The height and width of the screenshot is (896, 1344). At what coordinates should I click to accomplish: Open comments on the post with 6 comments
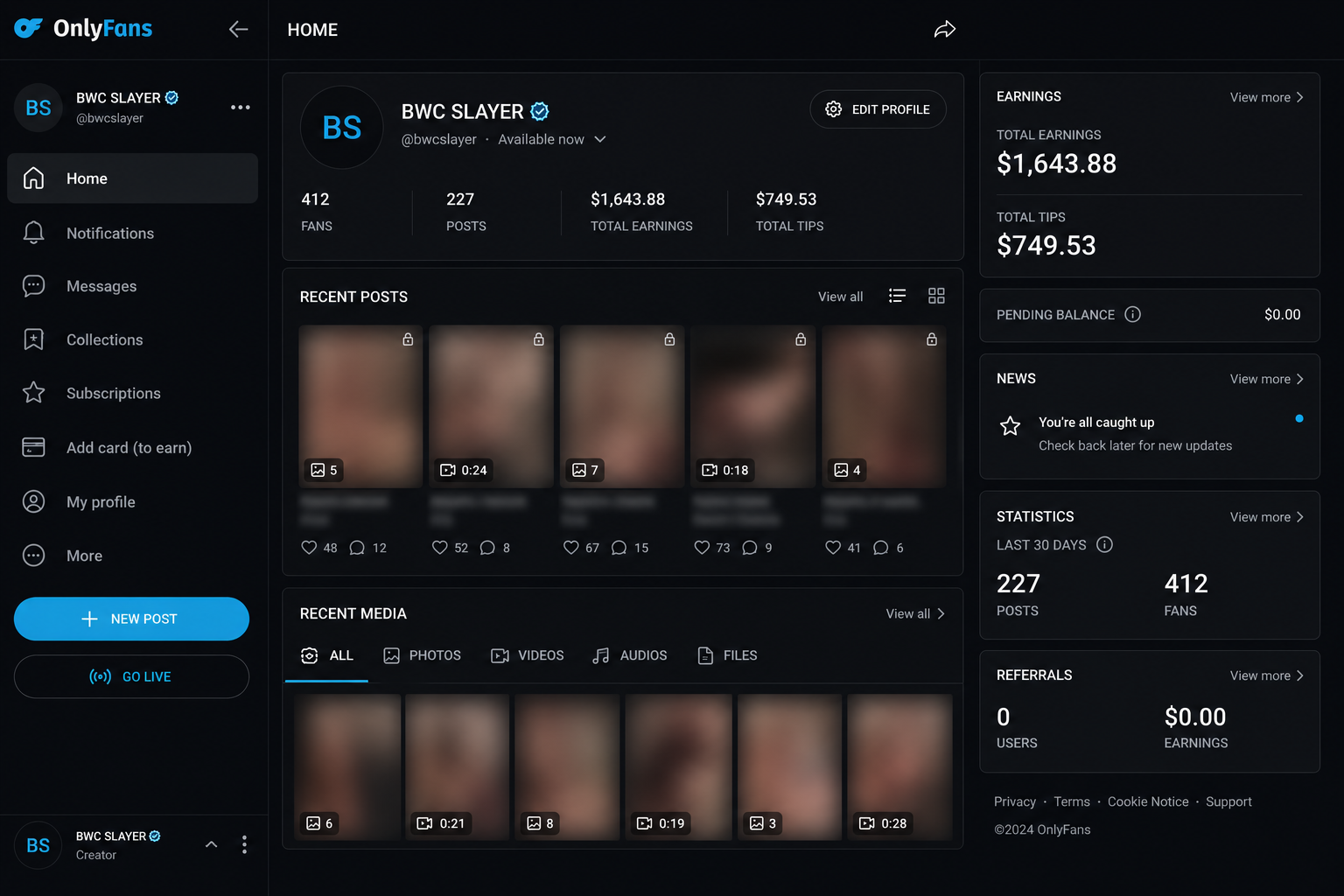point(881,548)
